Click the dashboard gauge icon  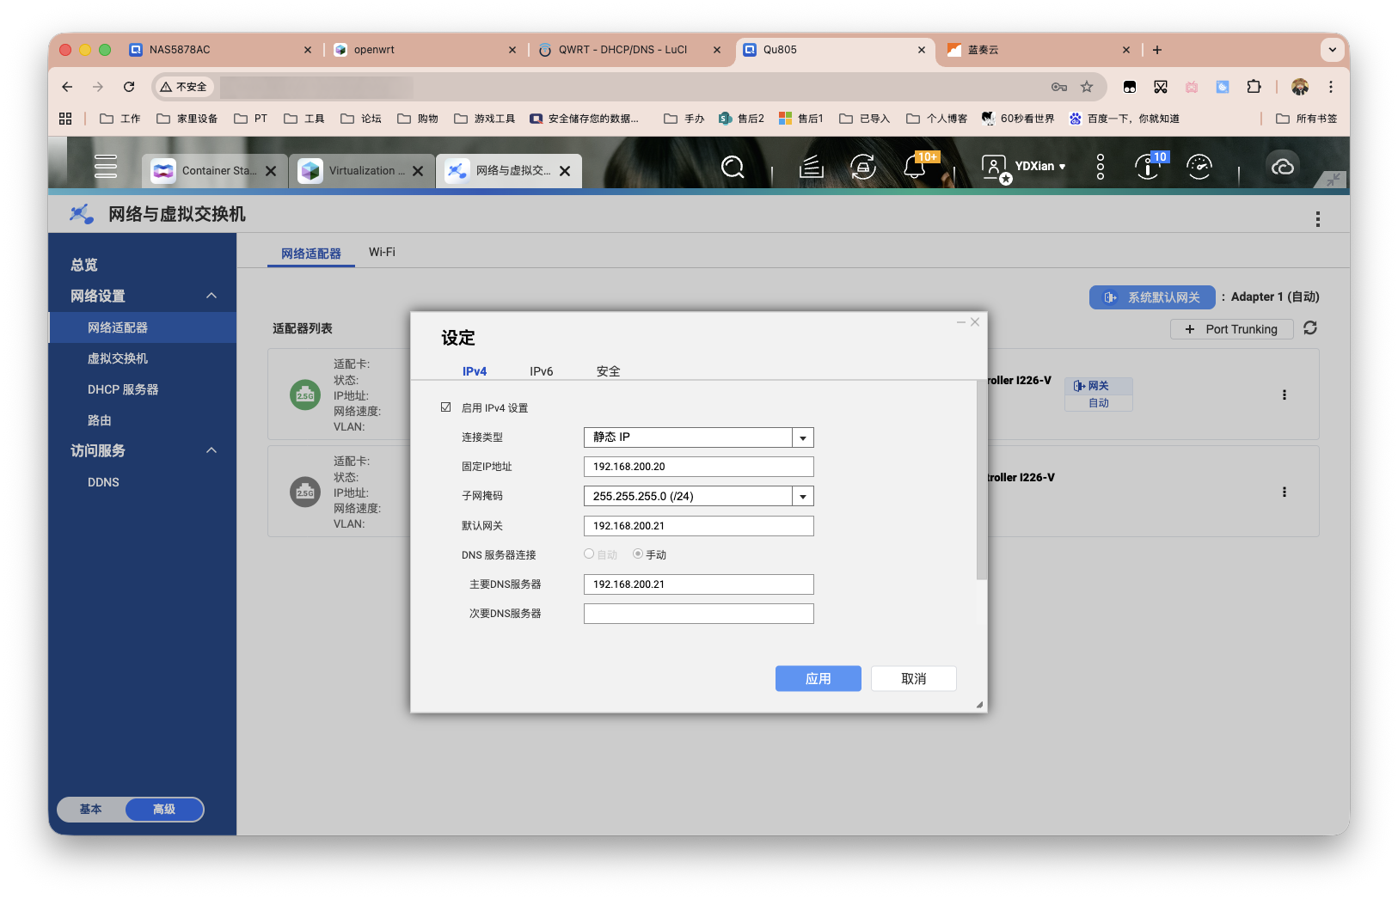click(1199, 167)
